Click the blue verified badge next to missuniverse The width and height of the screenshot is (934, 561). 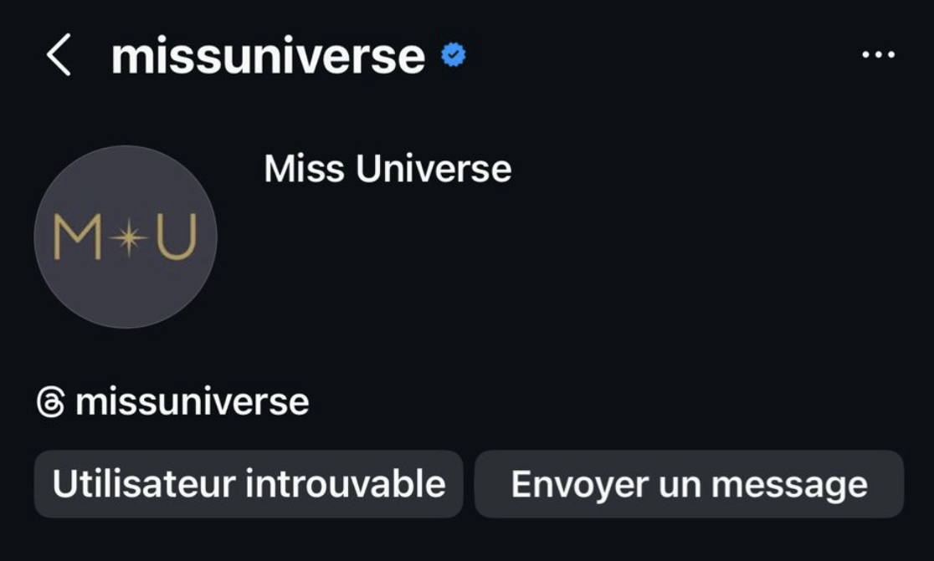click(x=454, y=55)
